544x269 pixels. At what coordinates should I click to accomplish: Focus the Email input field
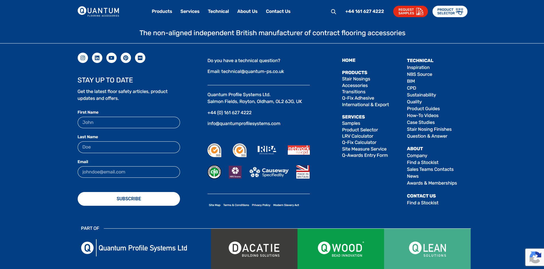click(129, 172)
